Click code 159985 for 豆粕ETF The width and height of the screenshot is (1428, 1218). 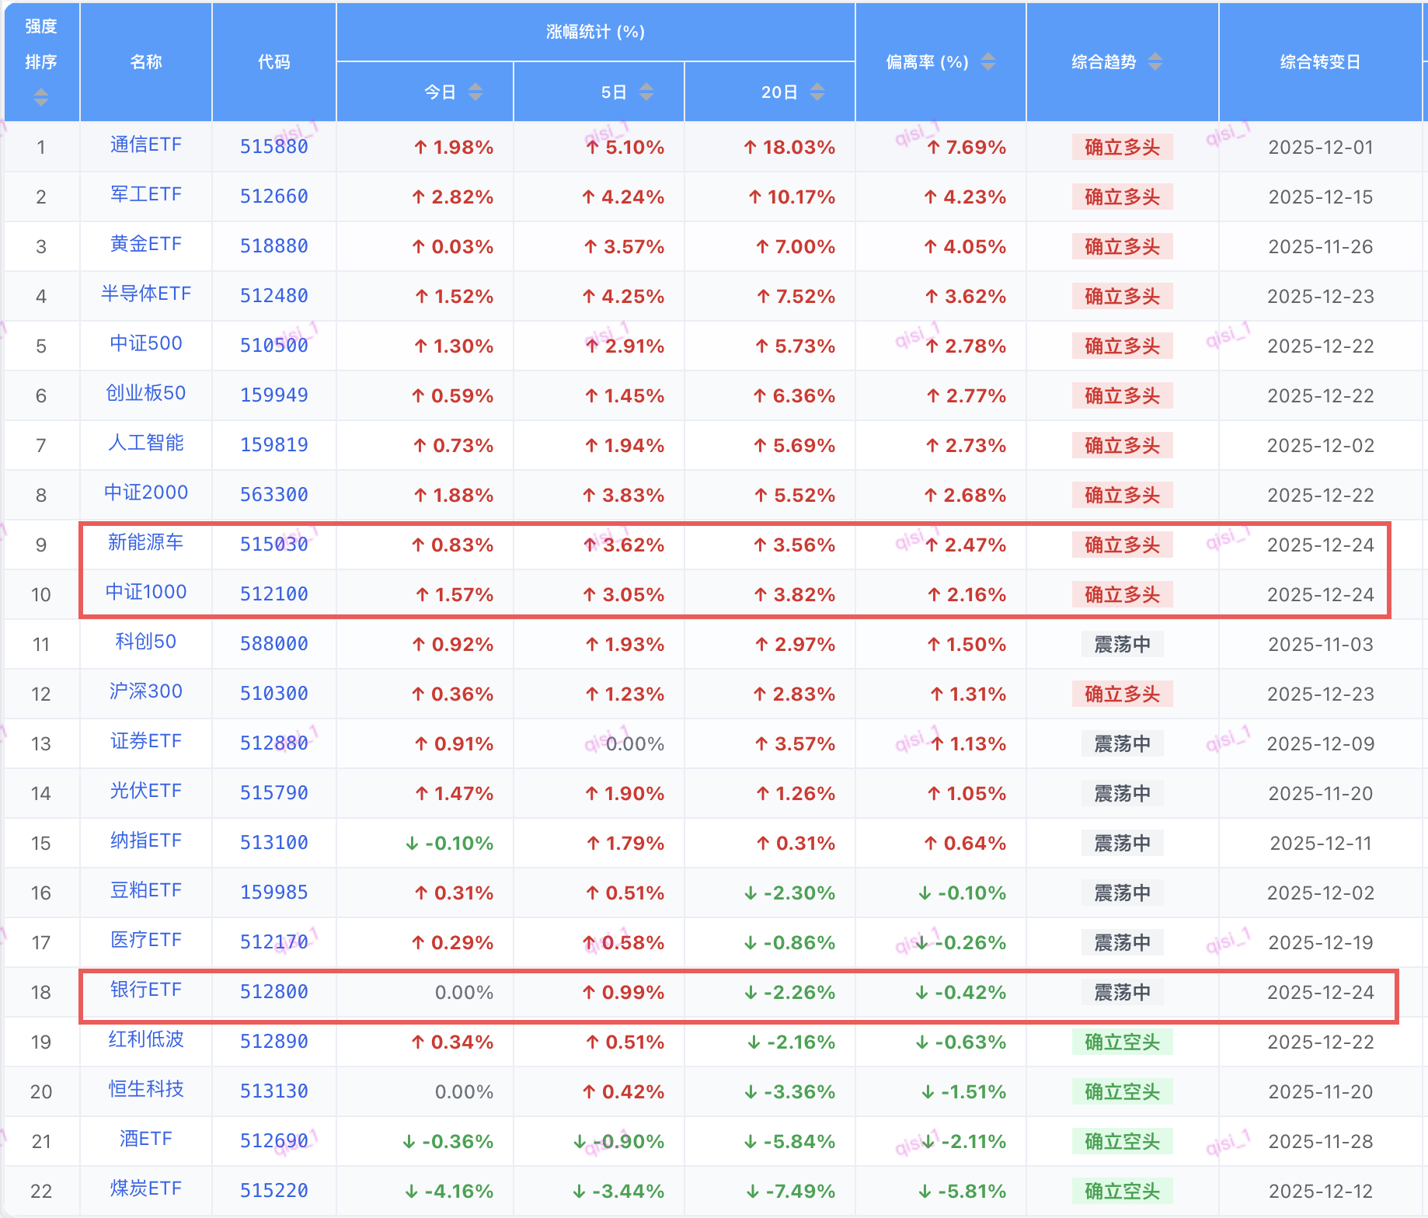[273, 893]
